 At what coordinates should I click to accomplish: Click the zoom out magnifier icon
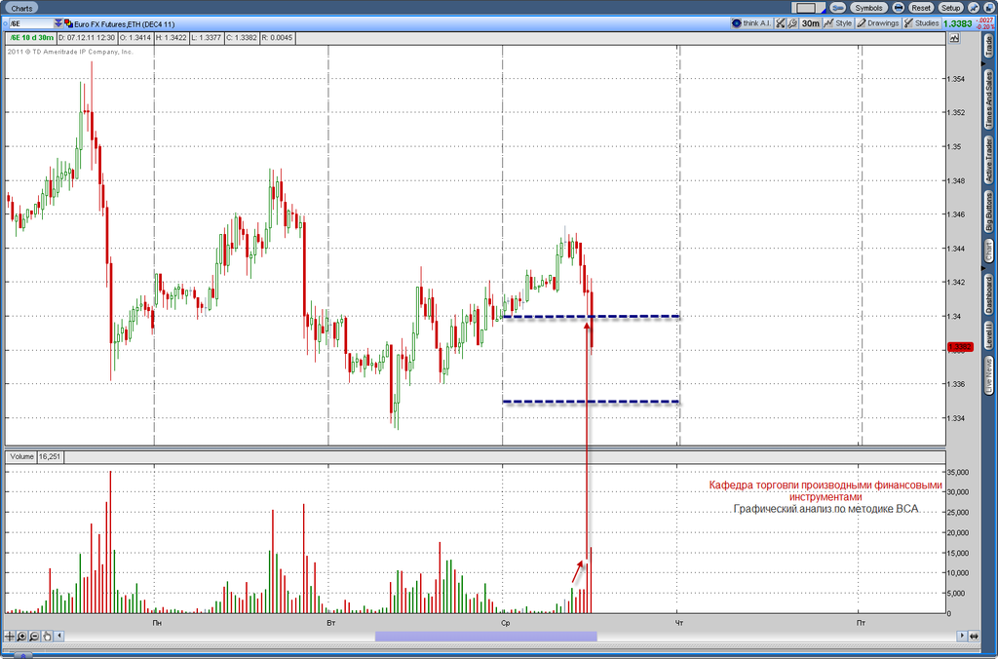click(34, 636)
